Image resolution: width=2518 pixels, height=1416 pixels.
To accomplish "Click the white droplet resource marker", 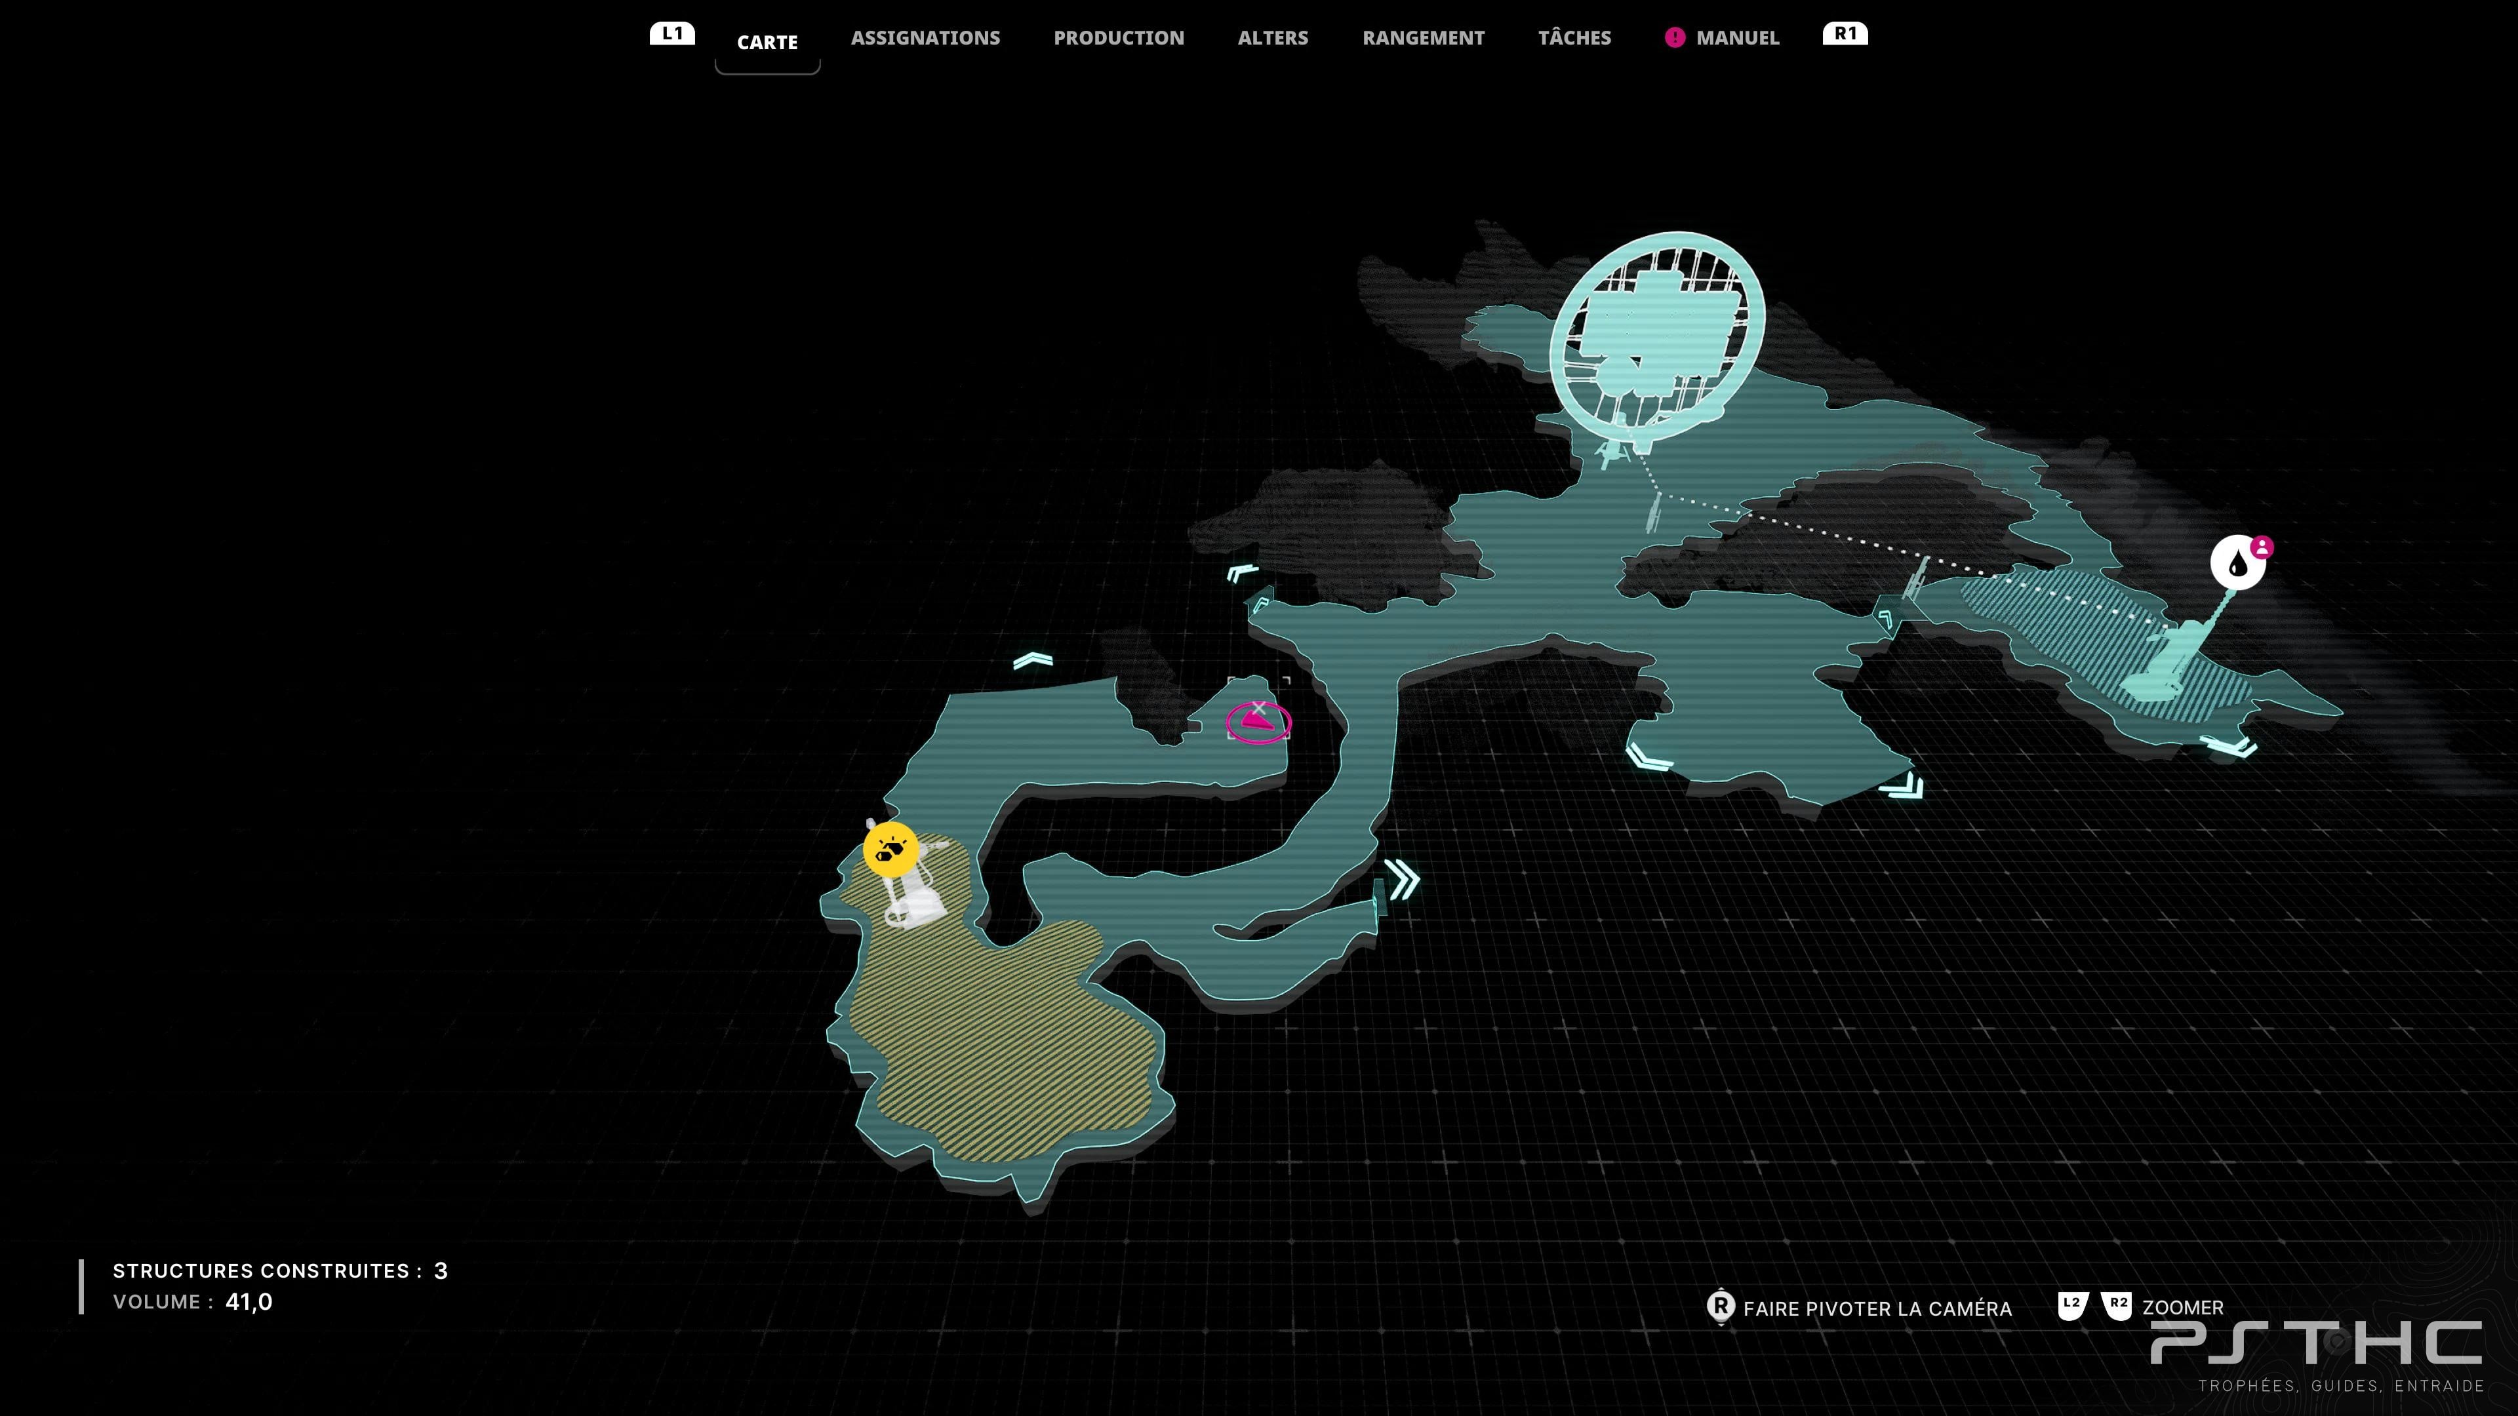I will [x=2237, y=563].
